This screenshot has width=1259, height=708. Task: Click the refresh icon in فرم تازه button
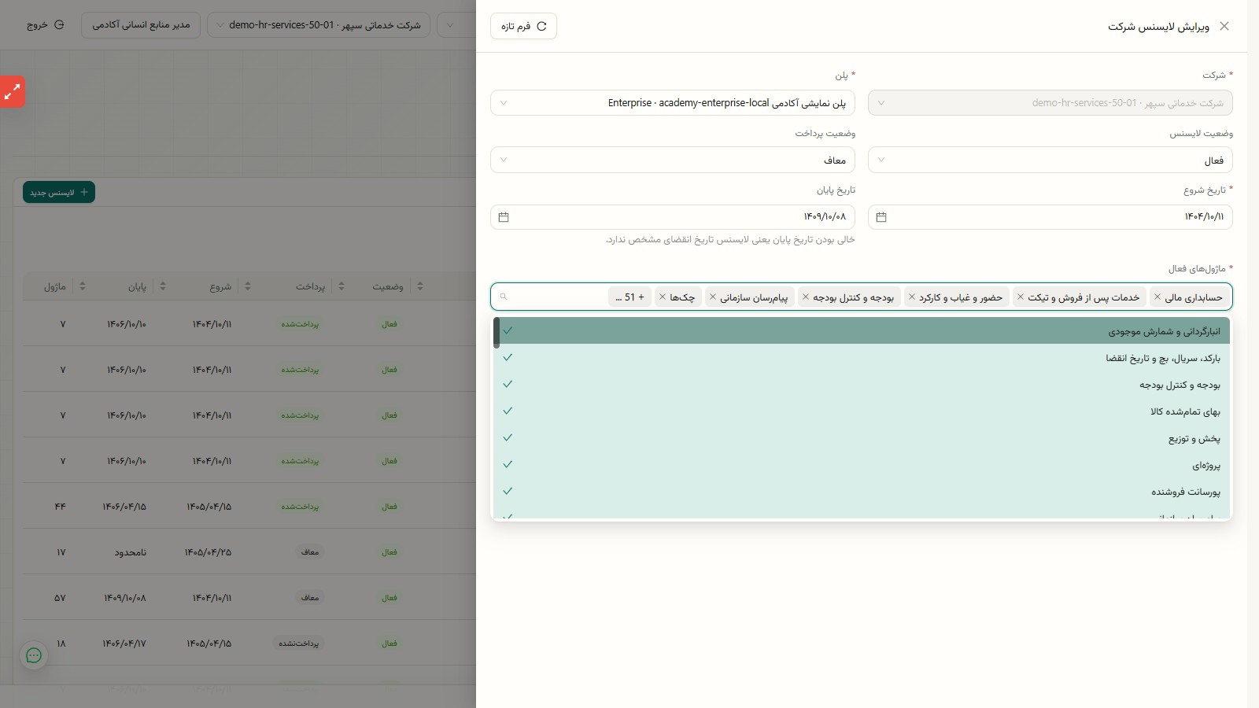click(x=541, y=26)
